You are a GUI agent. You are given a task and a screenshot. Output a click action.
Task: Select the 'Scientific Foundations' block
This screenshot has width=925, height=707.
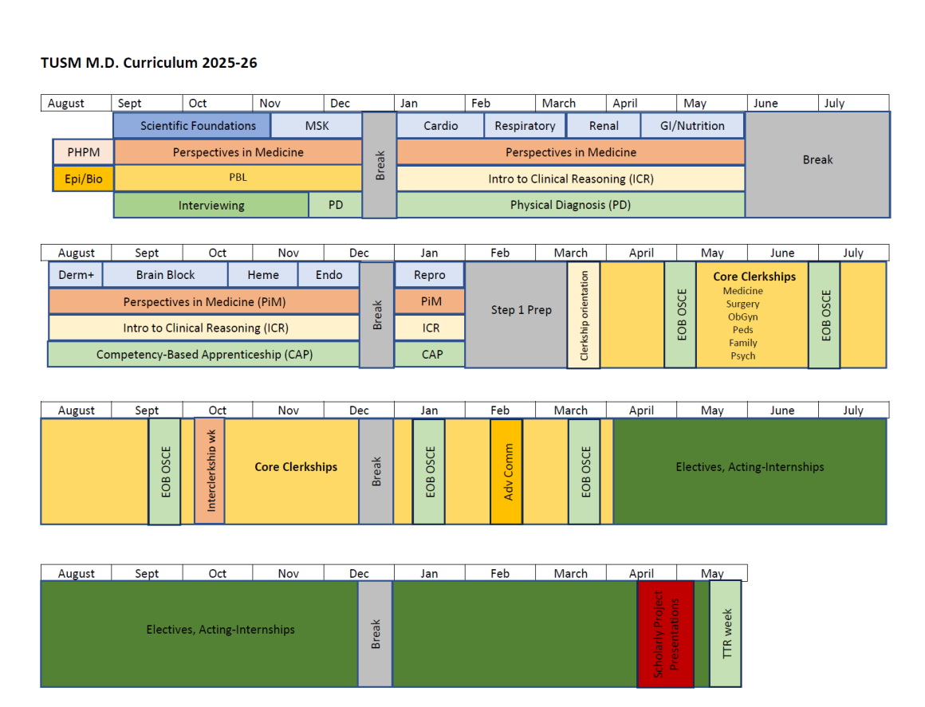191,126
